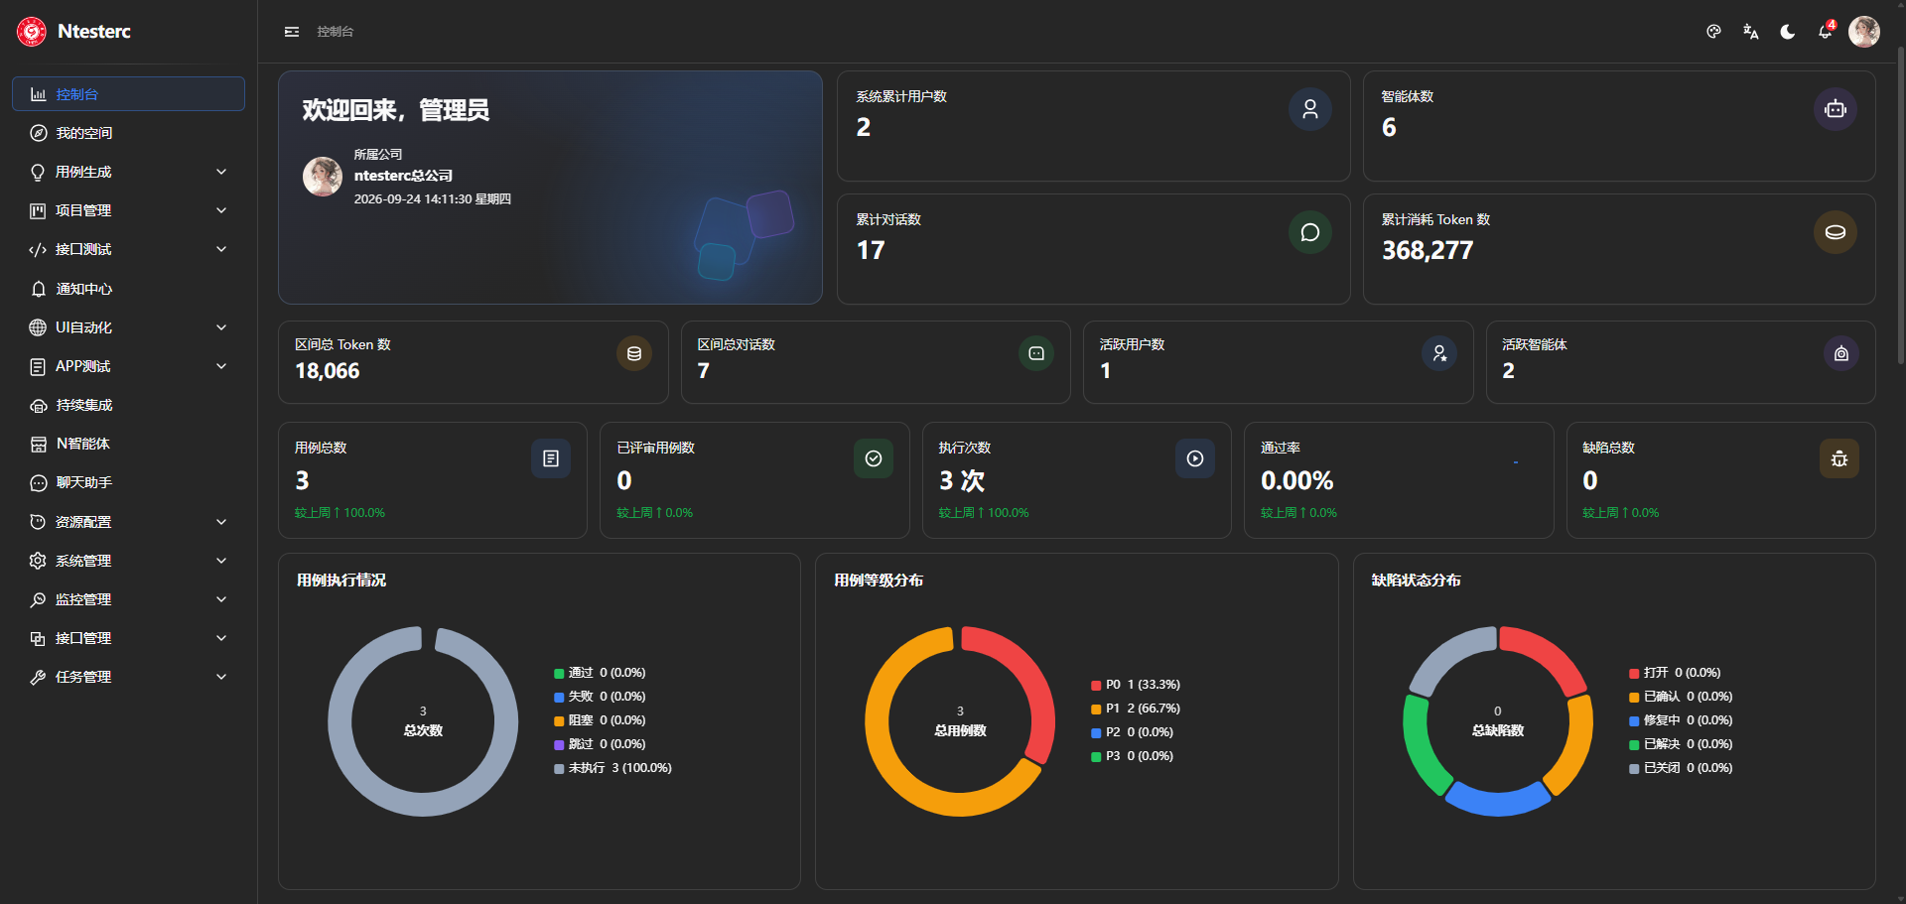Click the bug icon on 缺陷总数 card
This screenshot has width=1906, height=904.
point(1839,458)
